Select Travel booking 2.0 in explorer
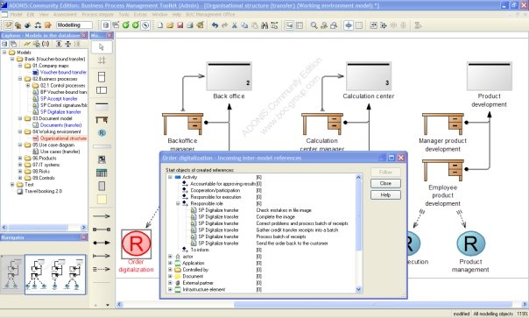This screenshot has height=318, width=529. [x=44, y=191]
